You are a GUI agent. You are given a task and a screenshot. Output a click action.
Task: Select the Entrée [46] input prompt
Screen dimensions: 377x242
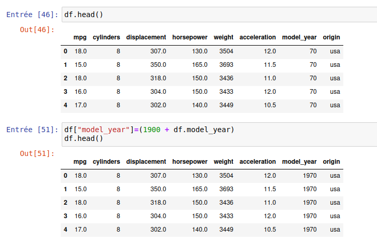tap(32, 15)
